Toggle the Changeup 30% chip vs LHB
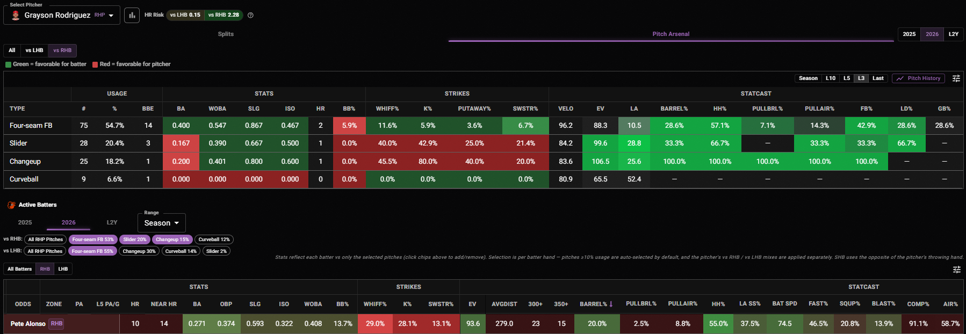The image size is (966, 334). (x=139, y=251)
